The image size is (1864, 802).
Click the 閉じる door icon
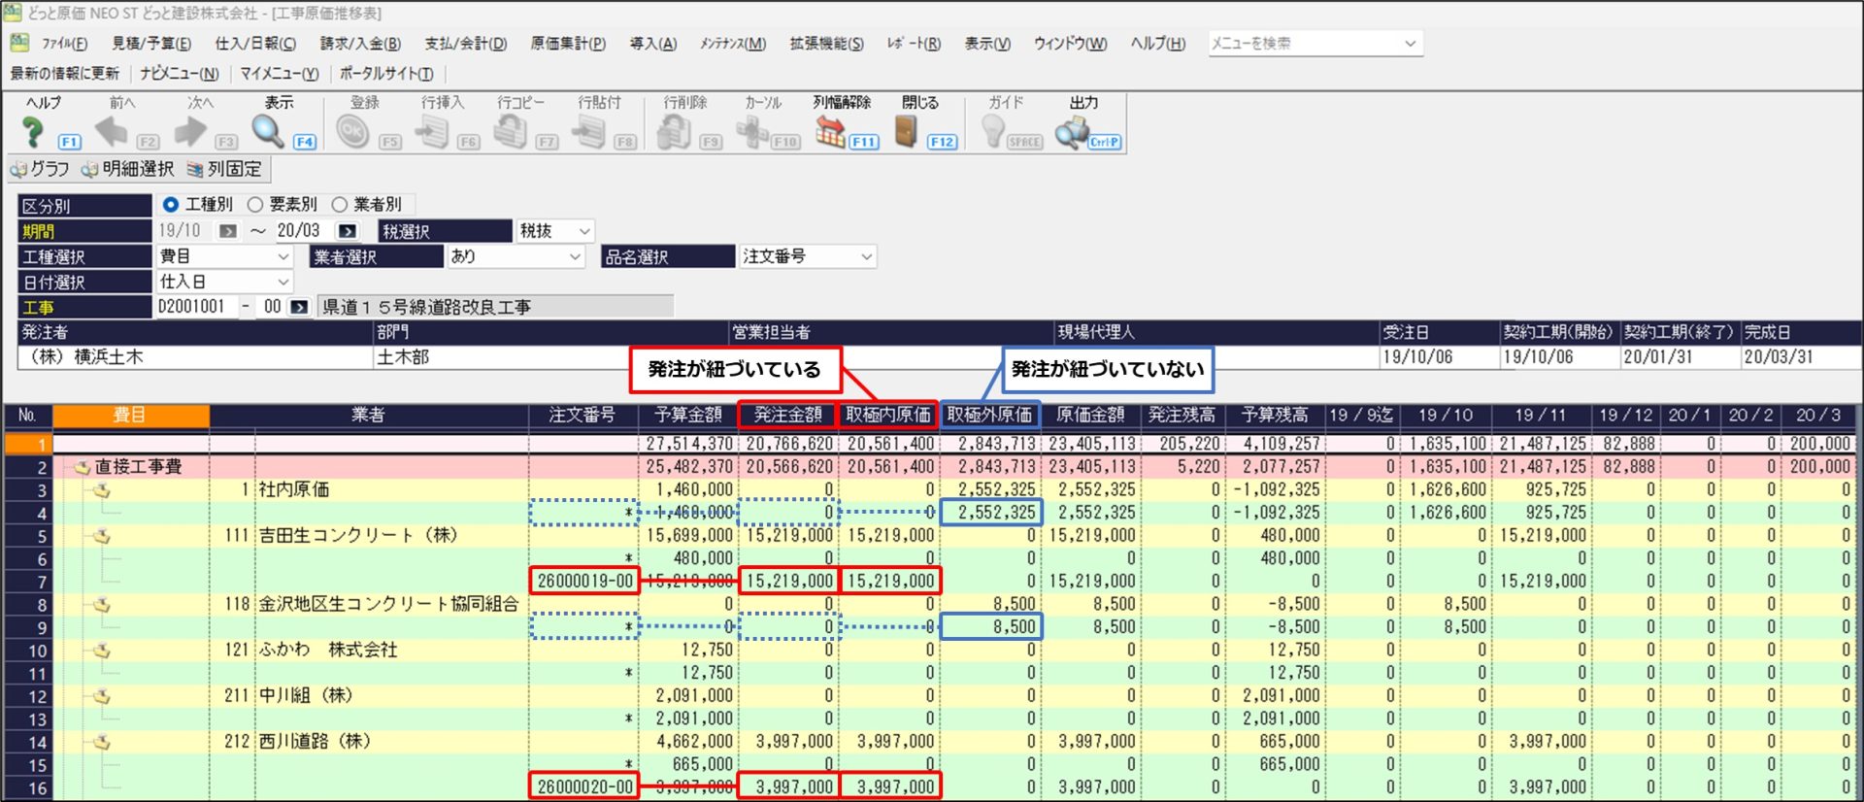(x=906, y=131)
